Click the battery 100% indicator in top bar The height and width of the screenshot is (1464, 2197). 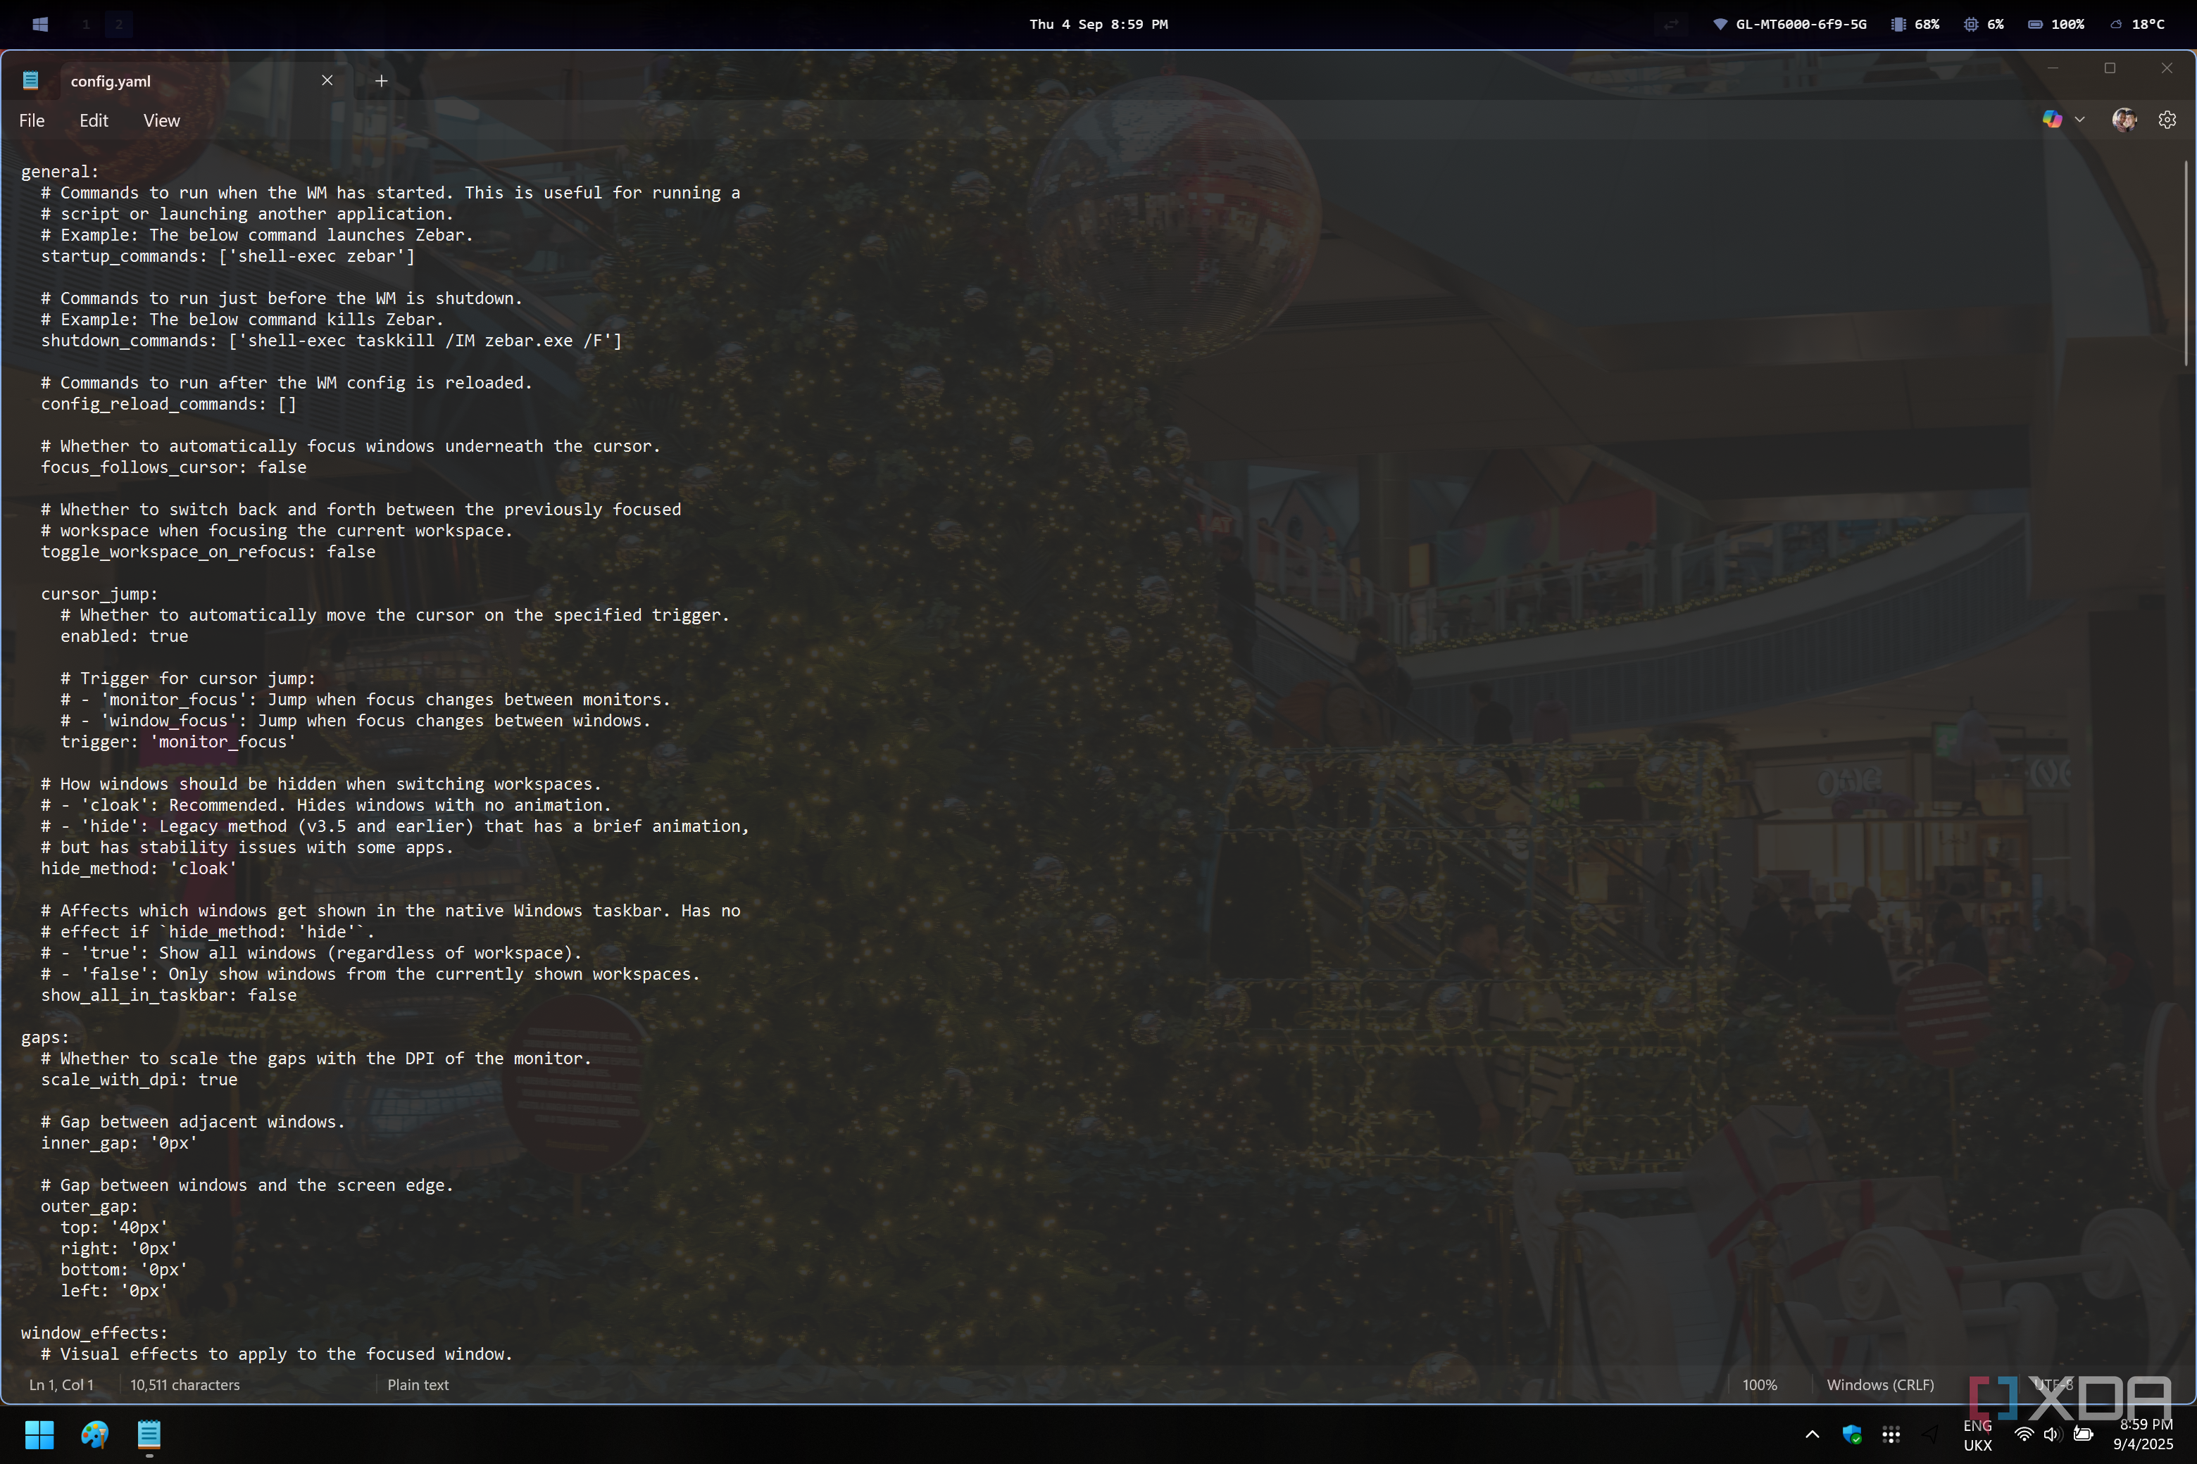tap(2056, 24)
